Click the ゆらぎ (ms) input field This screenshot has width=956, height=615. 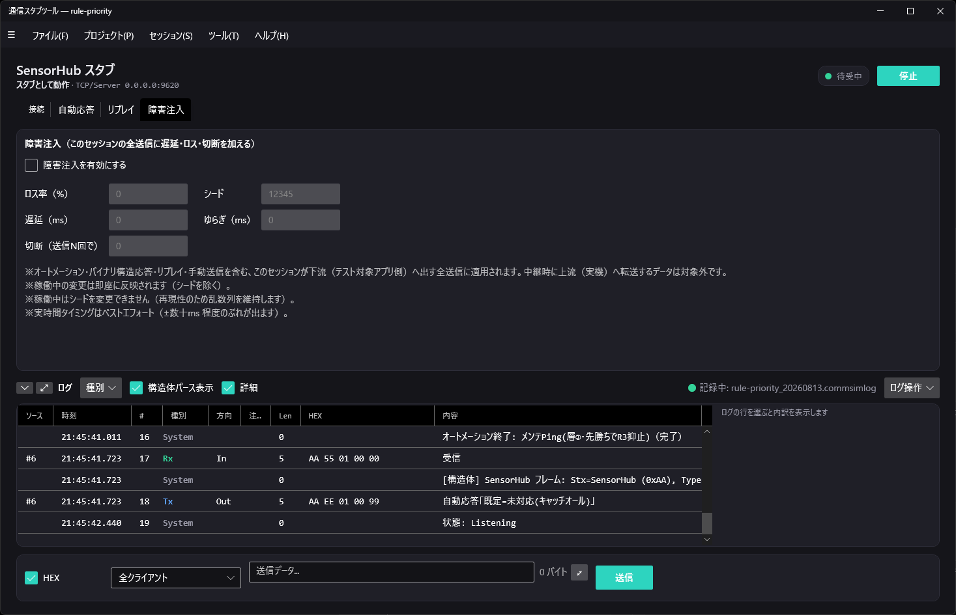300,220
